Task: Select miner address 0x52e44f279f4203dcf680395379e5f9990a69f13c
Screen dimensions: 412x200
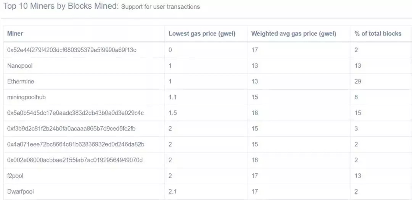Action: point(72,50)
